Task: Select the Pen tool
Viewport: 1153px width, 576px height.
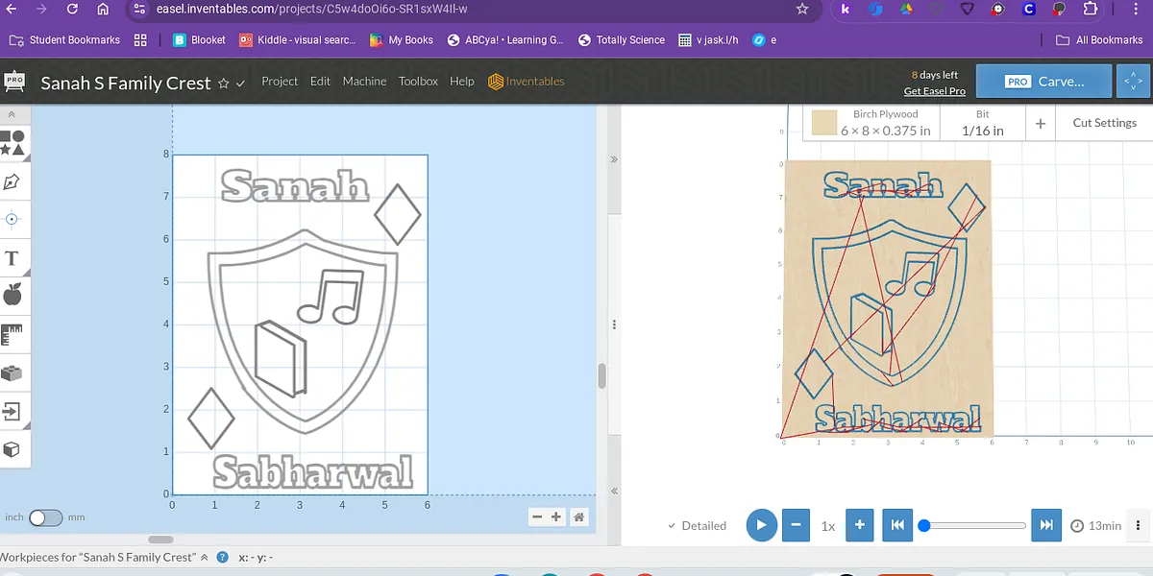Action: pyautogui.click(x=12, y=181)
